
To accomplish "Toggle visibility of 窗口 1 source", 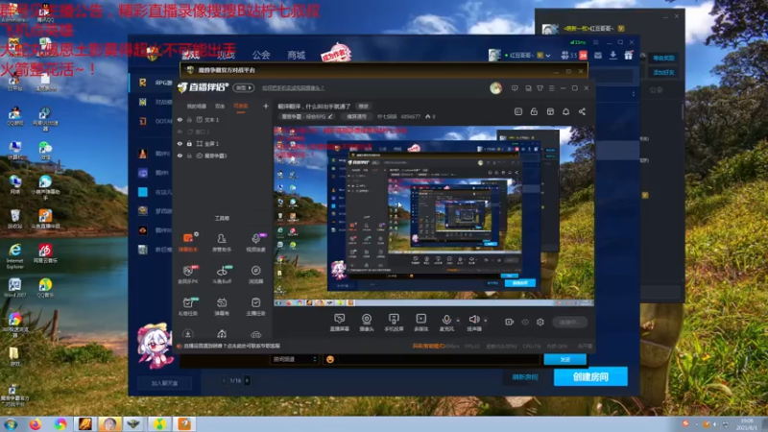I will pyautogui.click(x=180, y=132).
